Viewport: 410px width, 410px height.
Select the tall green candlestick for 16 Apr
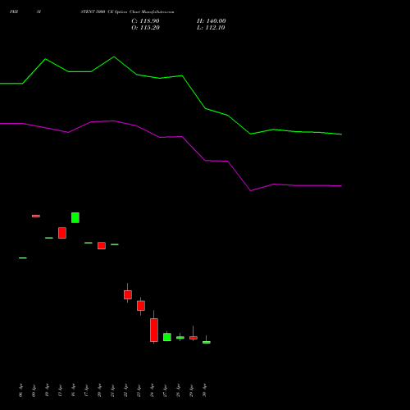(75, 217)
